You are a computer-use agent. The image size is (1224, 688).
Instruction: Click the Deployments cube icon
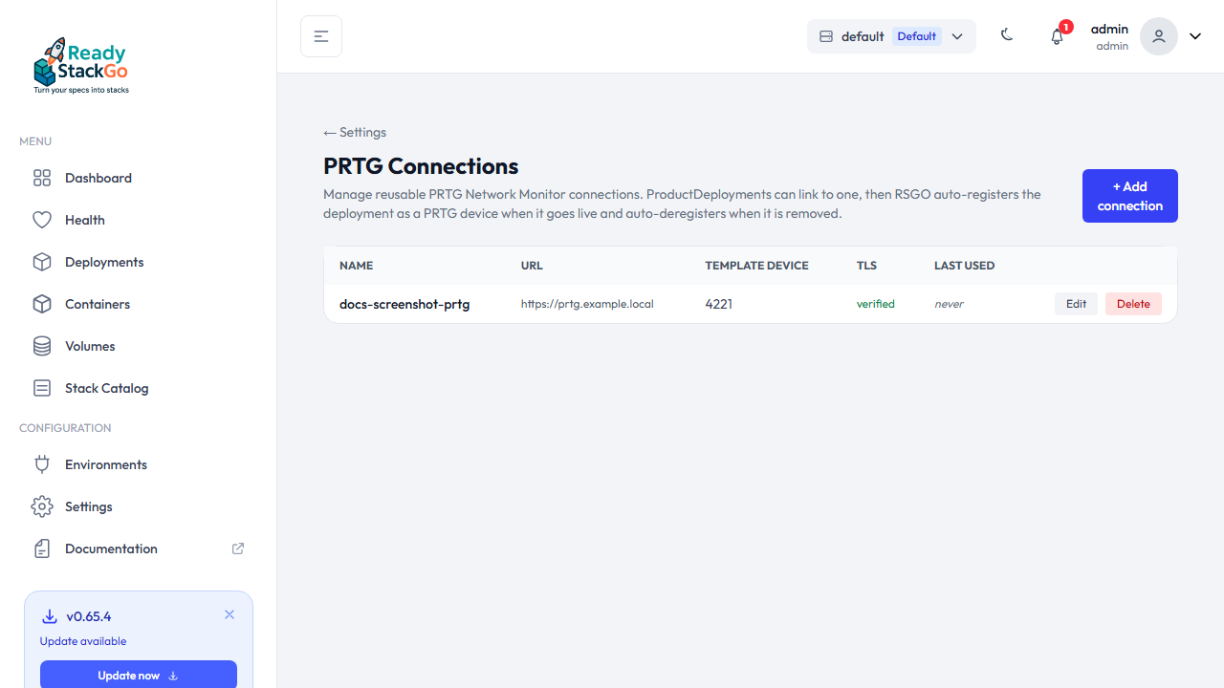tap(42, 262)
